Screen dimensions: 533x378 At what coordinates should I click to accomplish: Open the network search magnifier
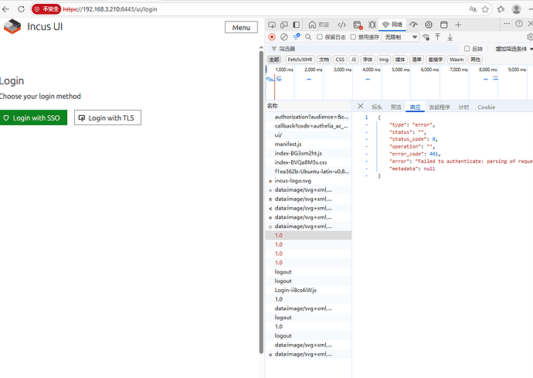[x=309, y=36]
